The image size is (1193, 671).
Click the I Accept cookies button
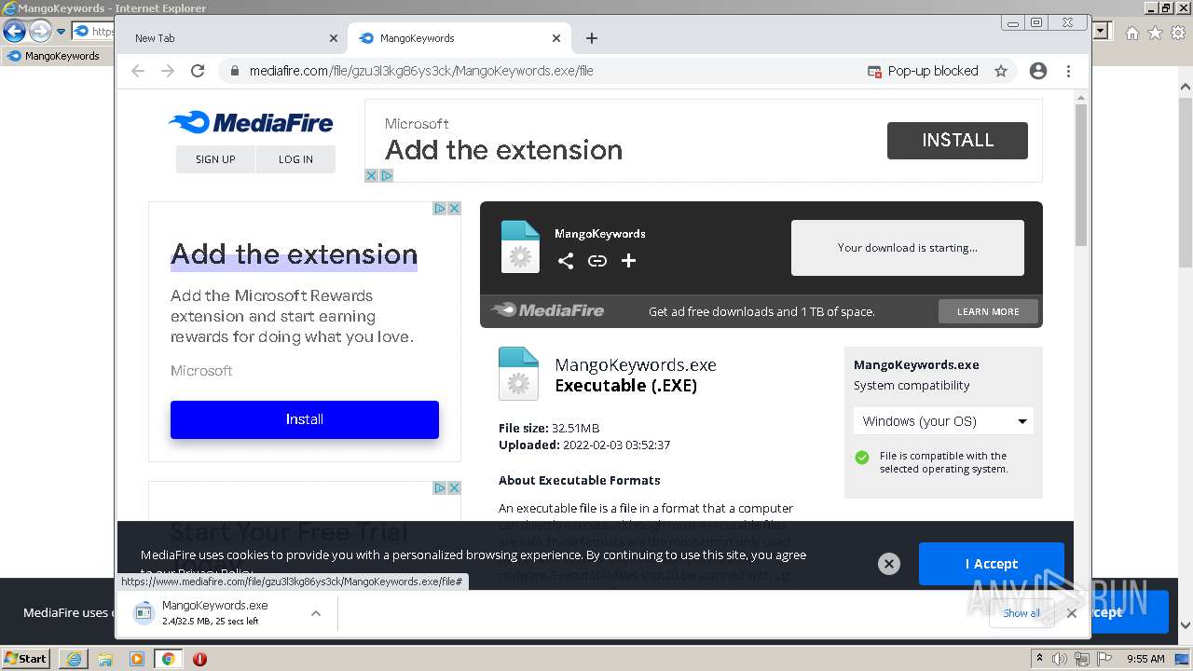pos(992,564)
